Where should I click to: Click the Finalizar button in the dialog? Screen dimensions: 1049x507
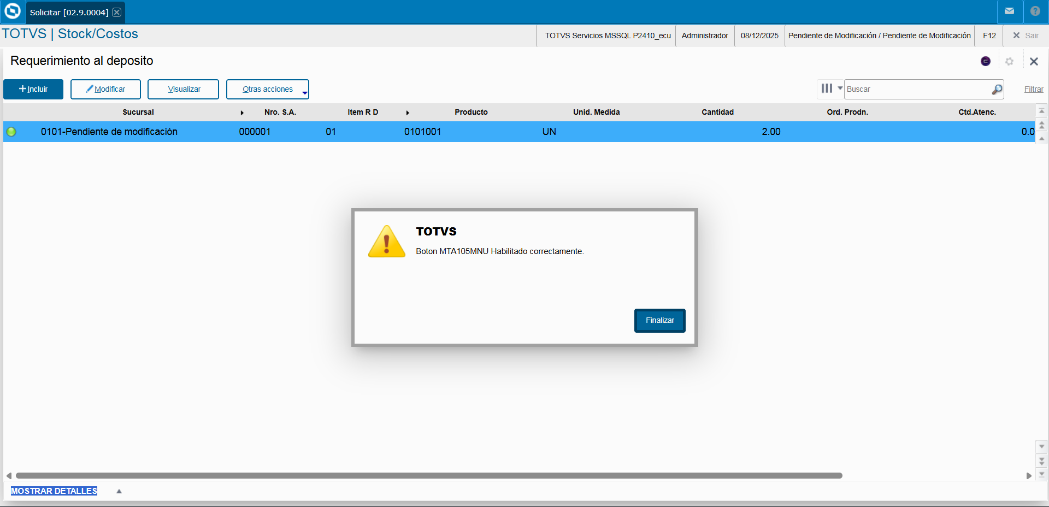(659, 321)
